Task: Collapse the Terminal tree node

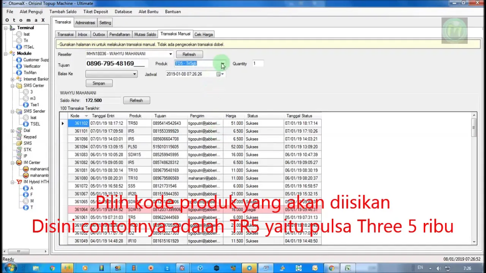Action: tap(6, 28)
